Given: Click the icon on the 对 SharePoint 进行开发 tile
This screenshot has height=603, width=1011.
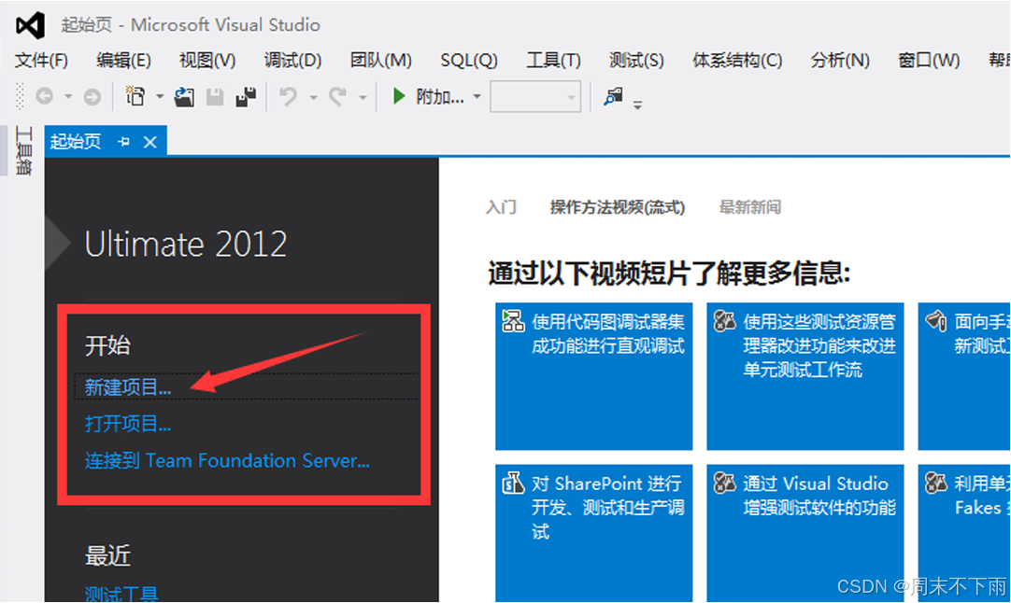Looking at the screenshot, I should click(x=513, y=483).
